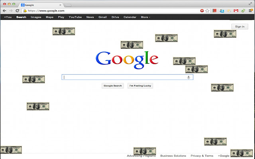The height and width of the screenshot is (159, 255).
Task: Open Drive in the Google bar
Action: point(115,17)
